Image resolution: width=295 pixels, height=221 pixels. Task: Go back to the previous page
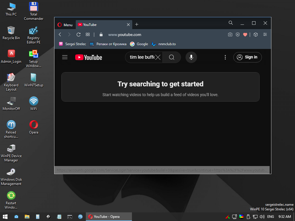pyautogui.click(x=60, y=35)
